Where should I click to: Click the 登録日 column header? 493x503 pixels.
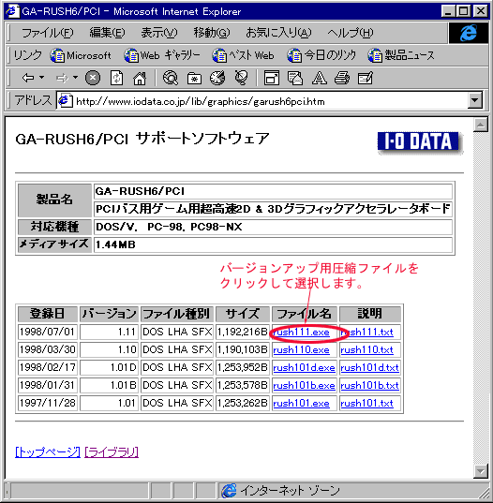tap(47, 314)
